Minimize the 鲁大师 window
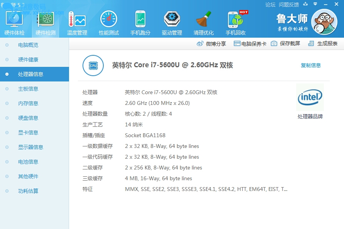 pyautogui.click(x=325, y=4)
